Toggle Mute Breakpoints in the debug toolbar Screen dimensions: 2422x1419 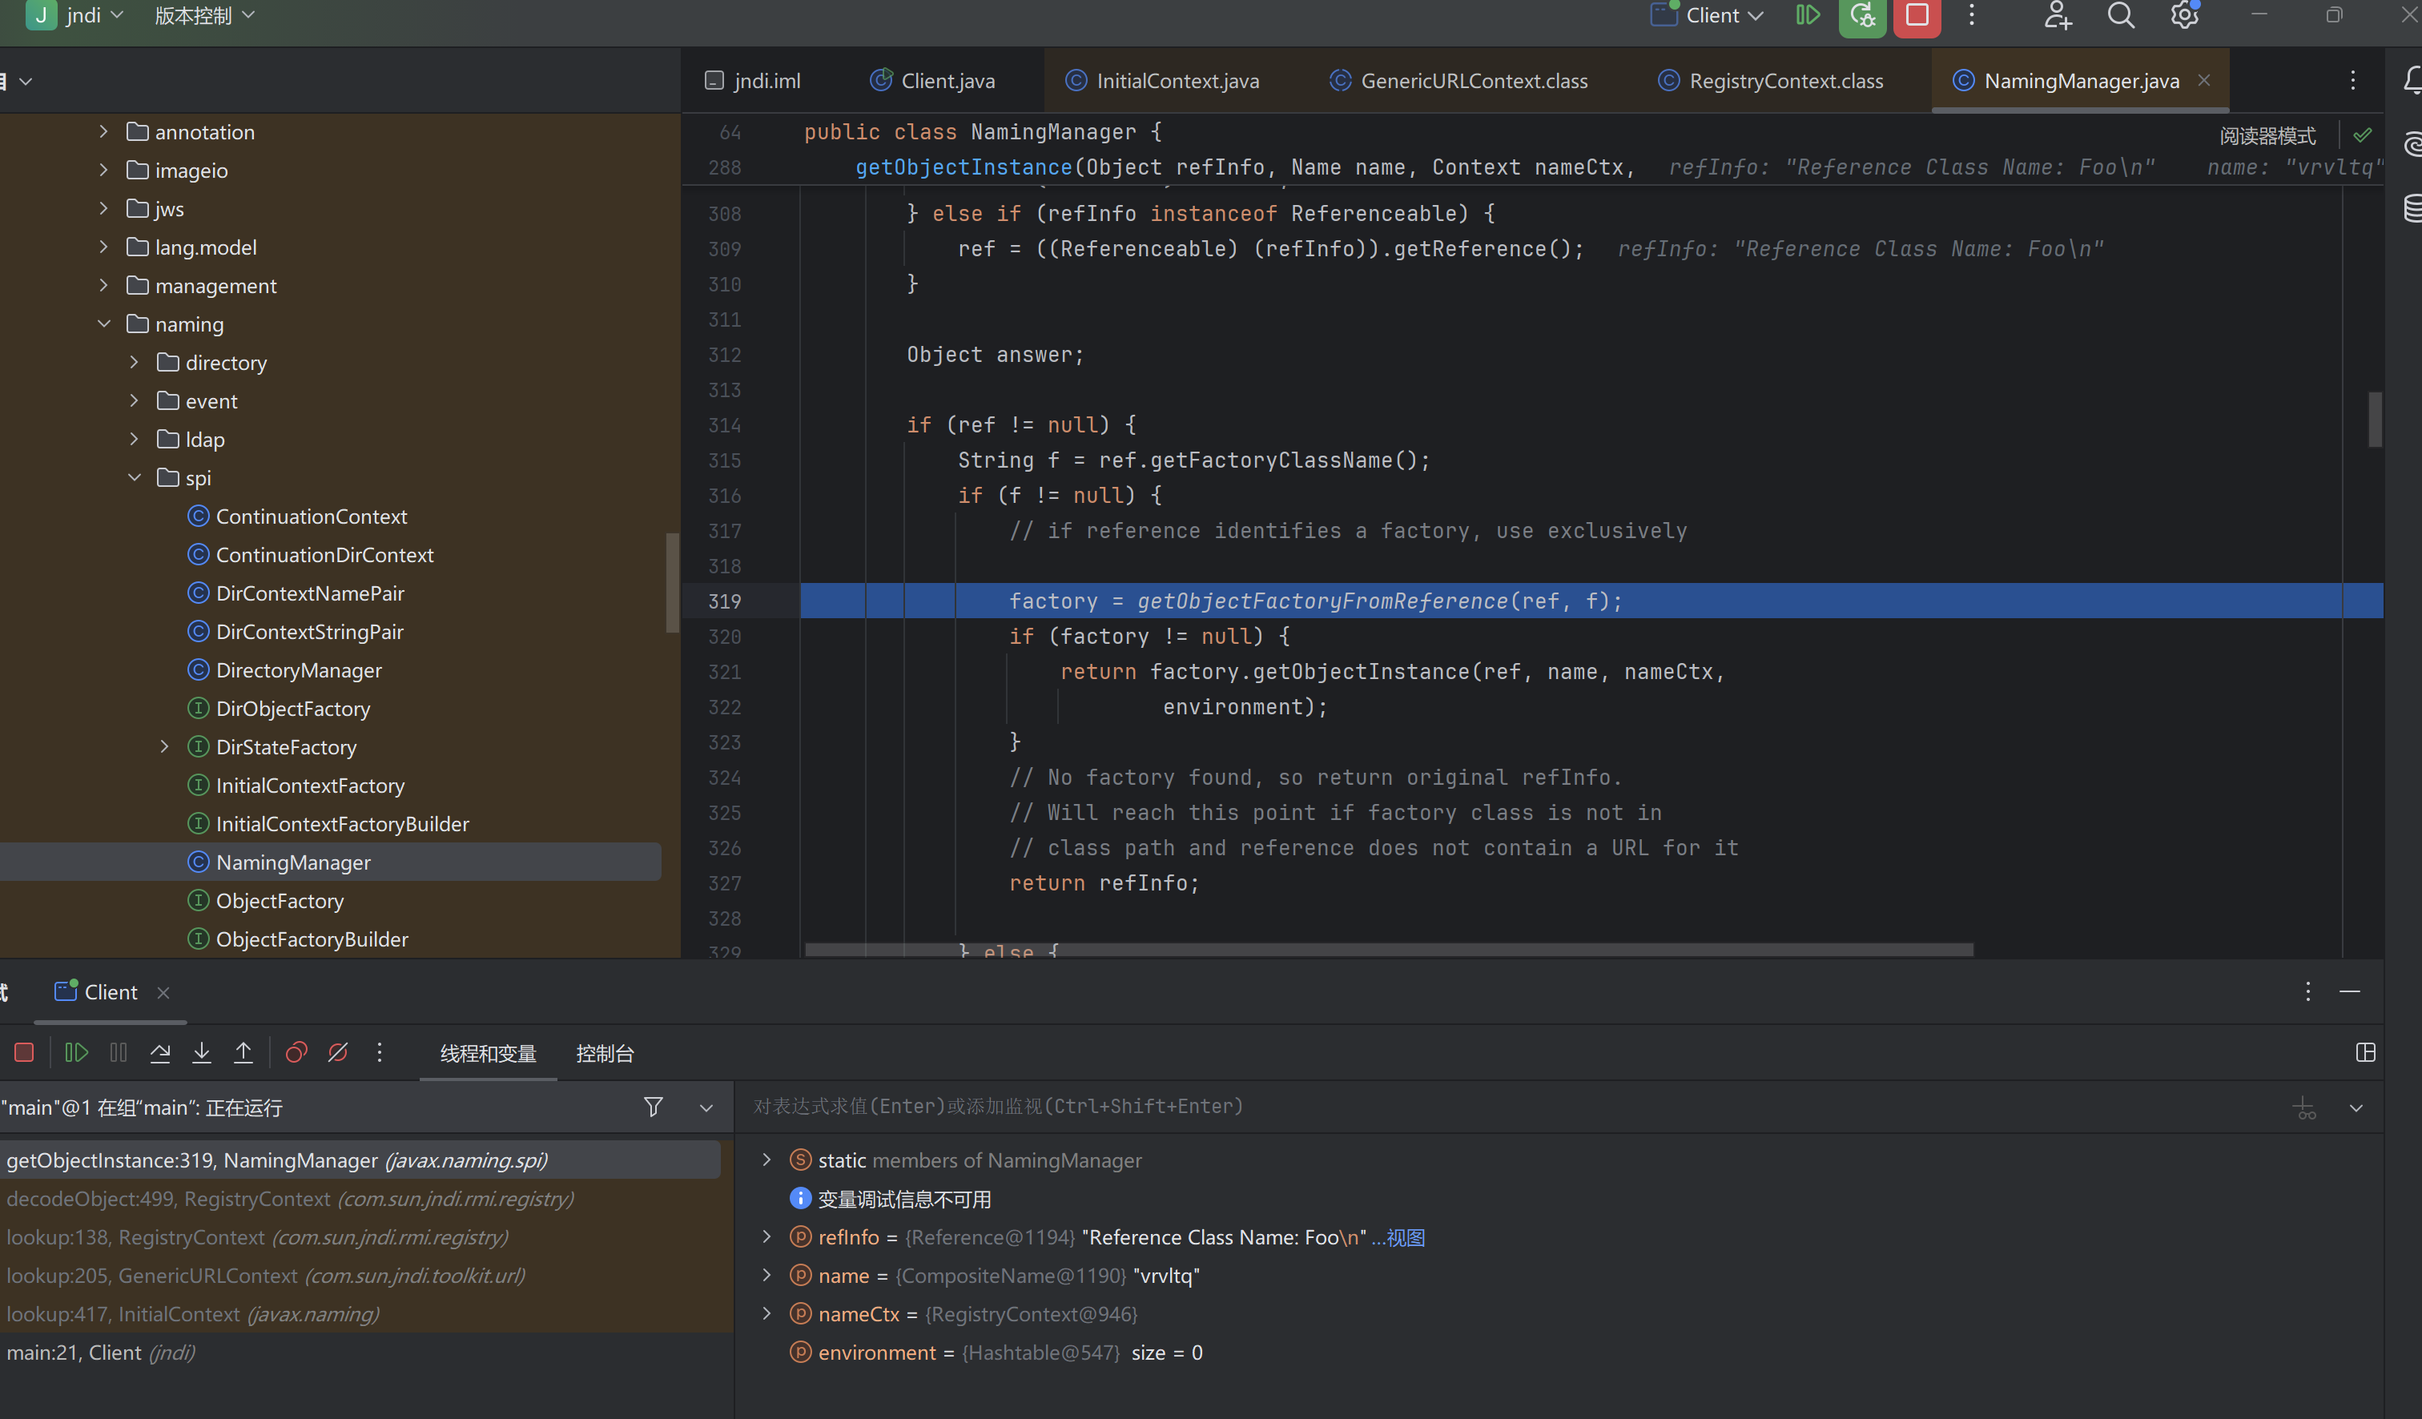click(x=337, y=1053)
